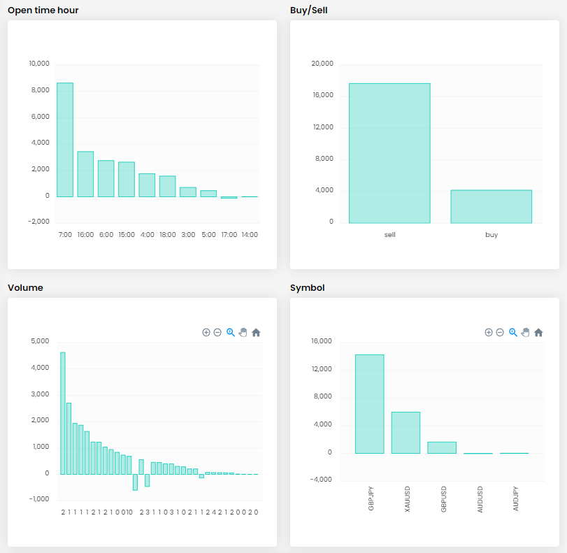Select the 6:00 bar in Open time hour
567x553 pixels.
tap(106, 179)
